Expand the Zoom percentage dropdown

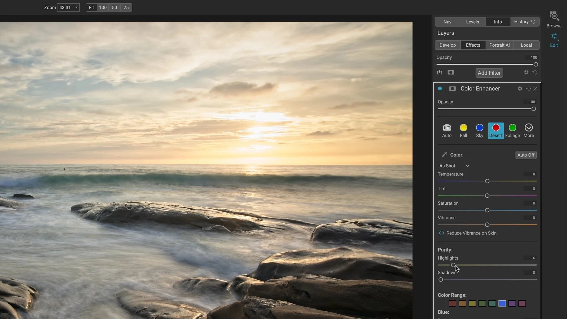76,7
